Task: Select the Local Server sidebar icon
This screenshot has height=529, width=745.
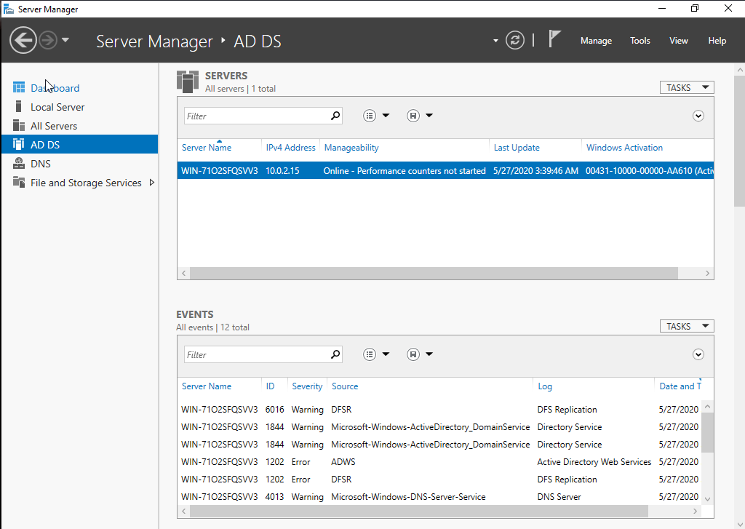Action: pyautogui.click(x=19, y=107)
